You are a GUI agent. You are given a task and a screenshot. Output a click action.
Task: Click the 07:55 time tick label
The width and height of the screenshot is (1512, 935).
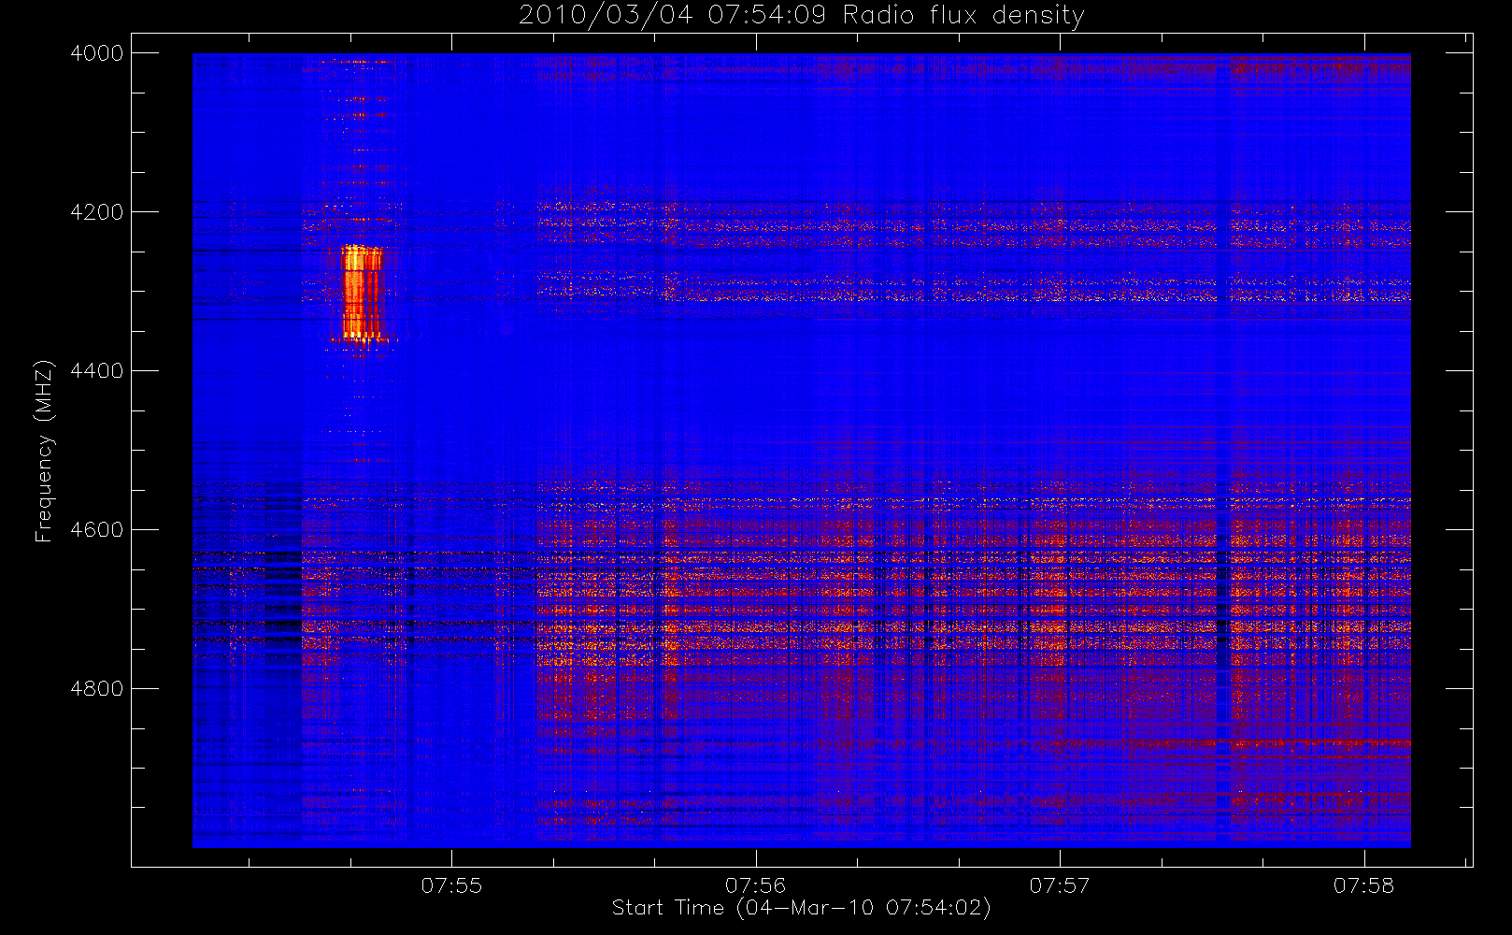click(451, 885)
